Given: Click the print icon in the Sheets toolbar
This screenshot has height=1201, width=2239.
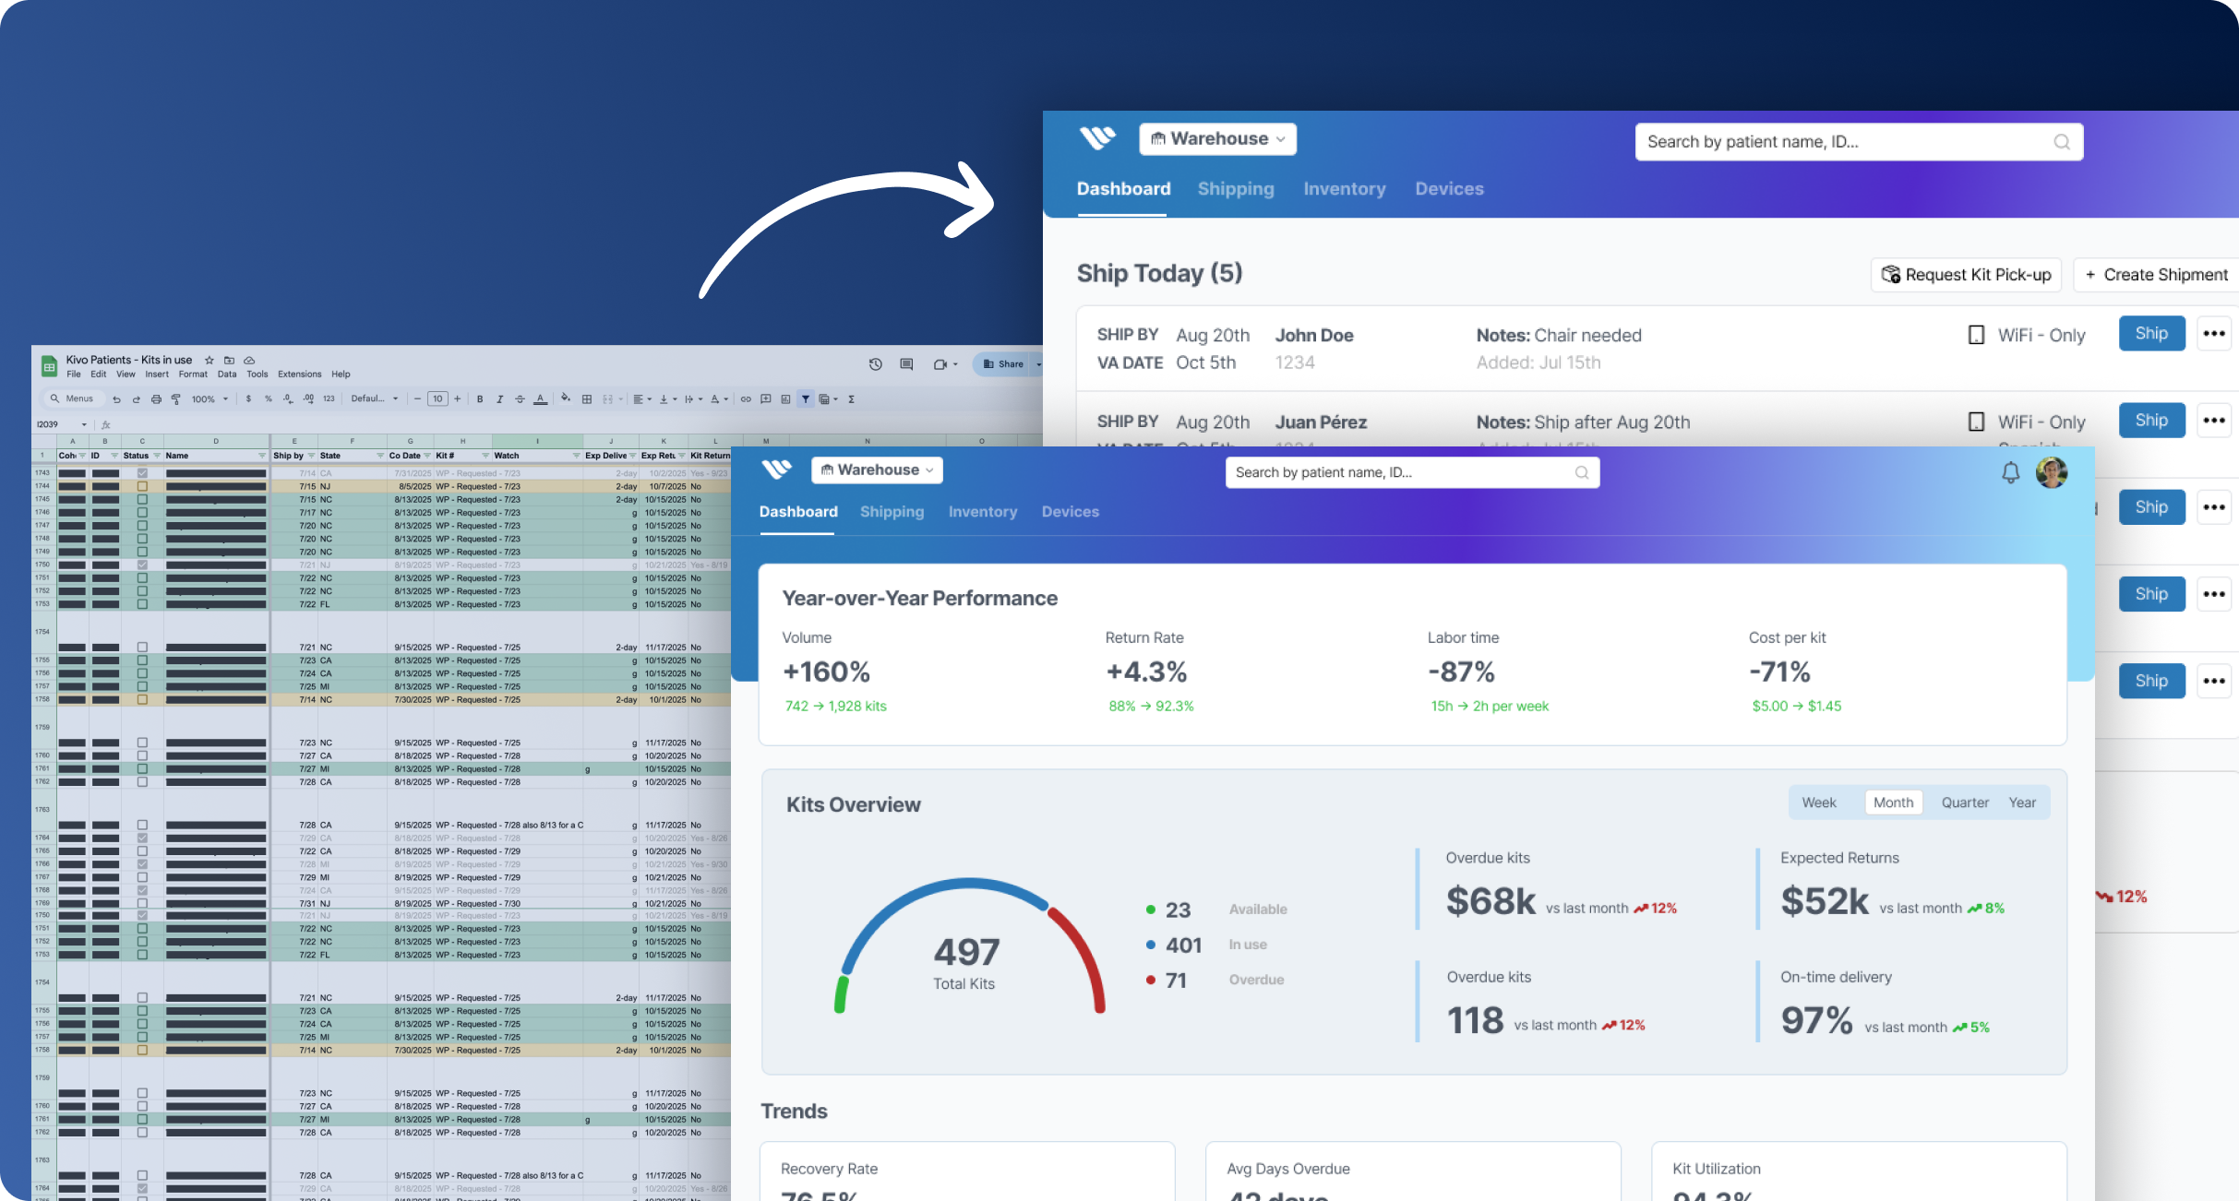Looking at the screenshot, I should (156, 399).
